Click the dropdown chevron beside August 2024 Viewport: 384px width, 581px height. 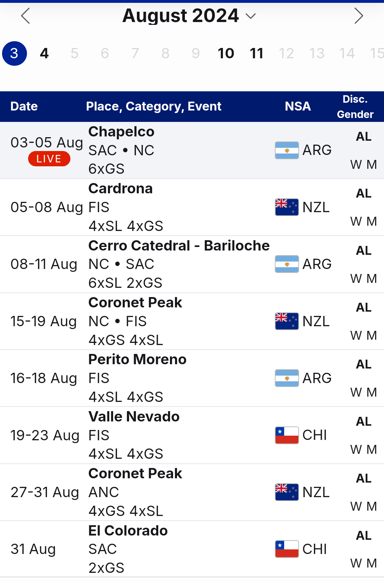[251, 16]
